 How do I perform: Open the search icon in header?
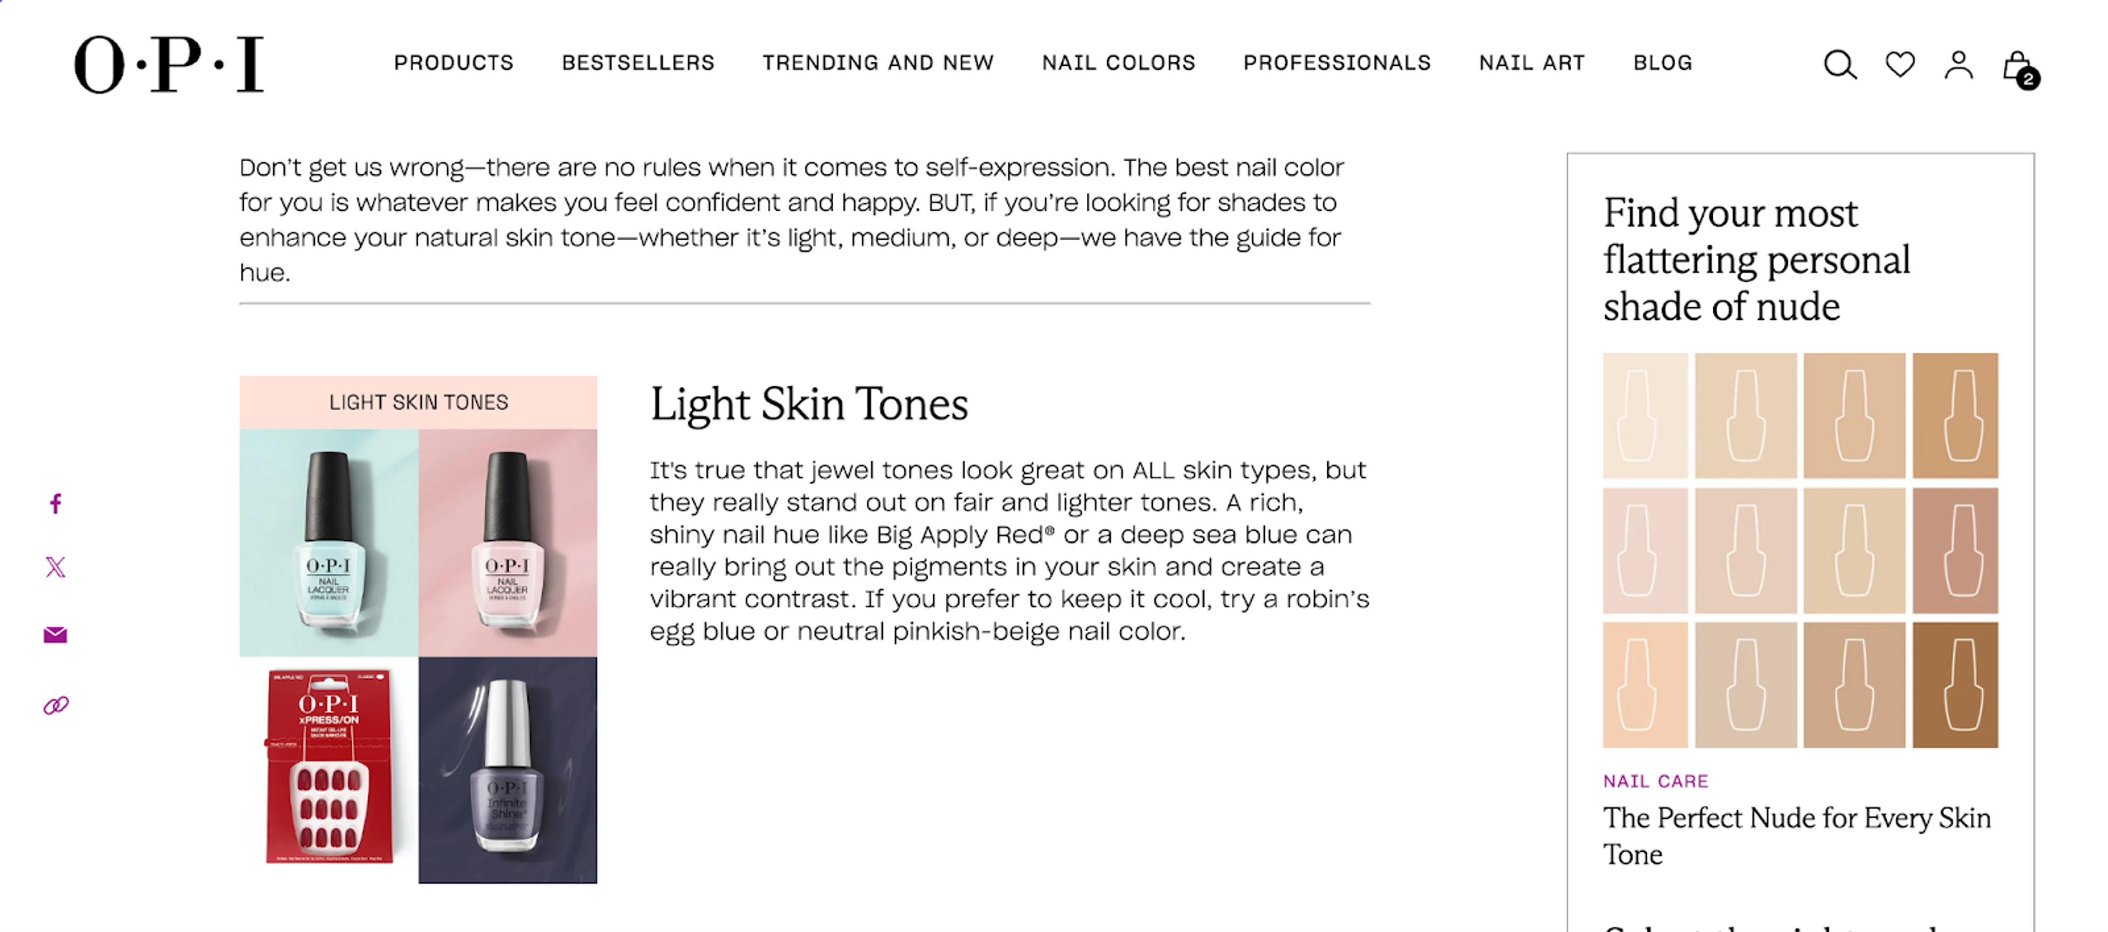[1840, 64]
